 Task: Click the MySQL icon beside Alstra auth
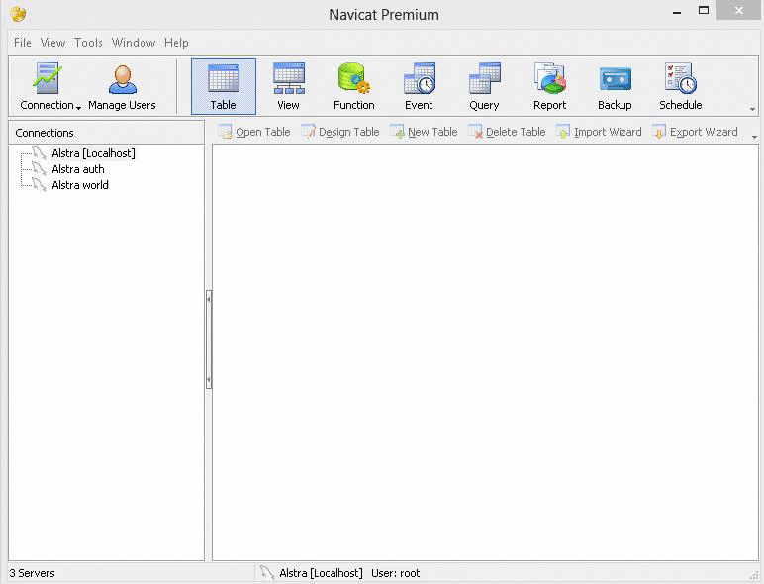[39, 168]
